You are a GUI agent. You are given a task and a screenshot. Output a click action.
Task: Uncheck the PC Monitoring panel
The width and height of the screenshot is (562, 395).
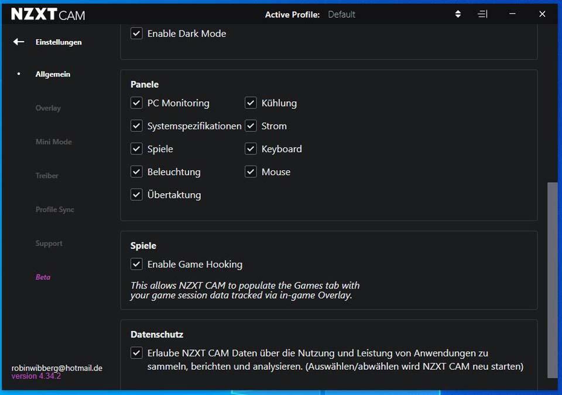coord(136,103)
